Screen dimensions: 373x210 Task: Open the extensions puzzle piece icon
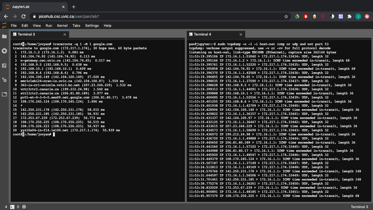point(349,16)
